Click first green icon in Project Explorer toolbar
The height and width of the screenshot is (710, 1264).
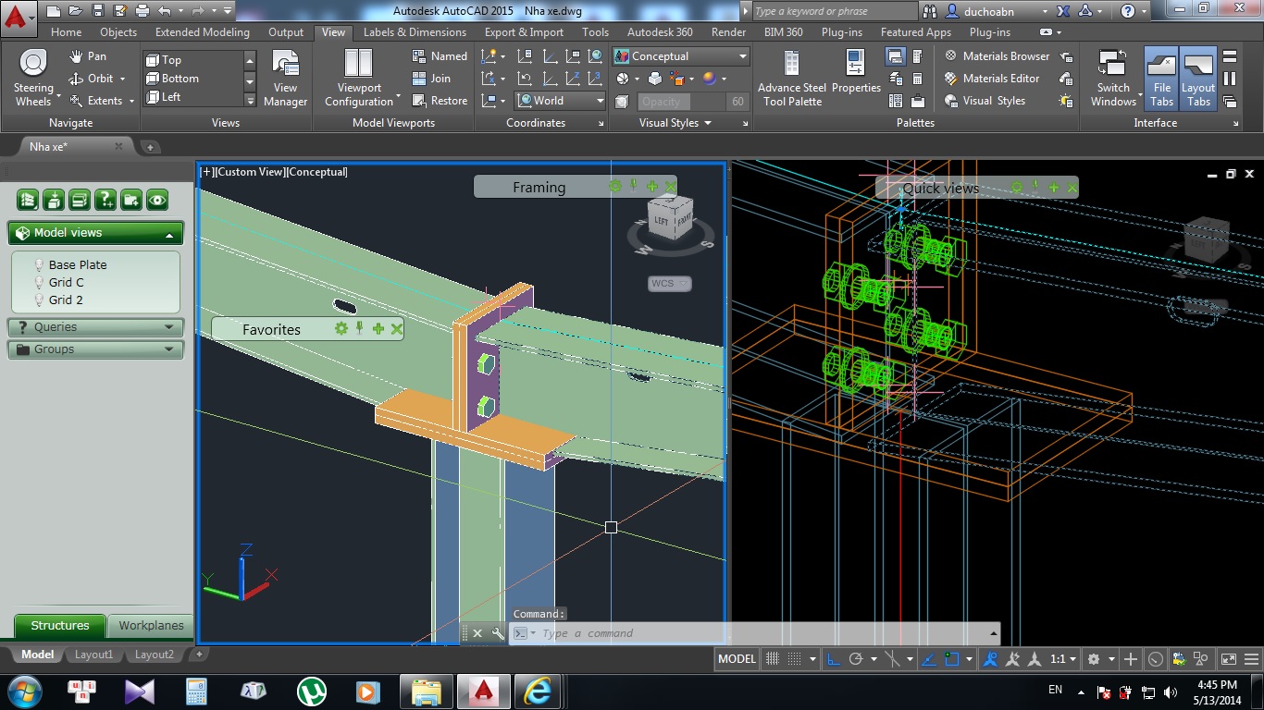coord(28,199)
